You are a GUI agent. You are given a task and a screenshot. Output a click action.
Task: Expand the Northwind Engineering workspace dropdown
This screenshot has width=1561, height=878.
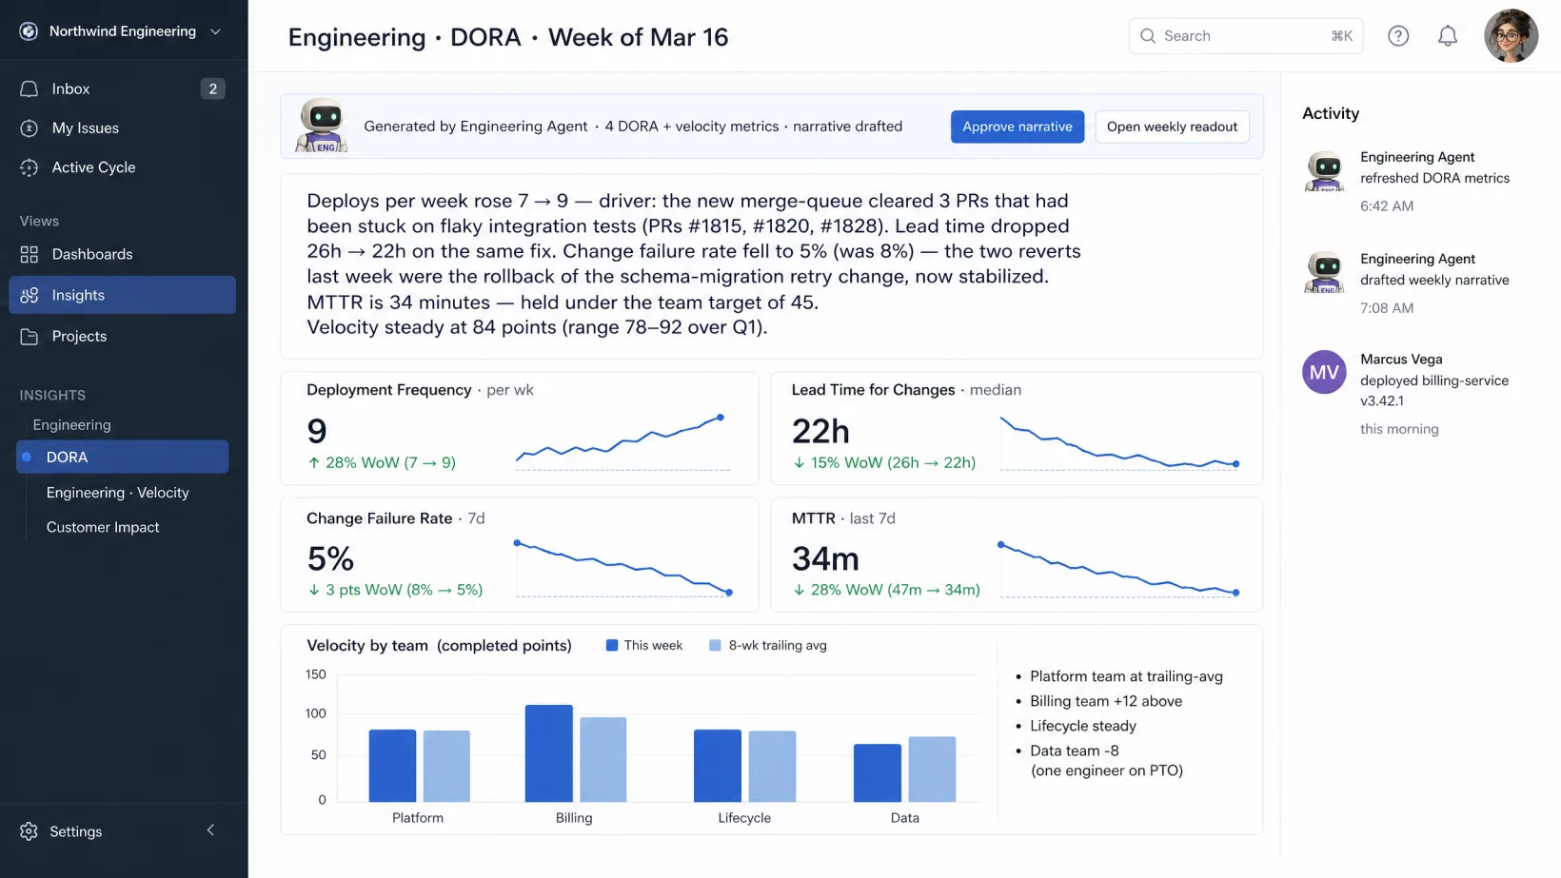point(216,31)
